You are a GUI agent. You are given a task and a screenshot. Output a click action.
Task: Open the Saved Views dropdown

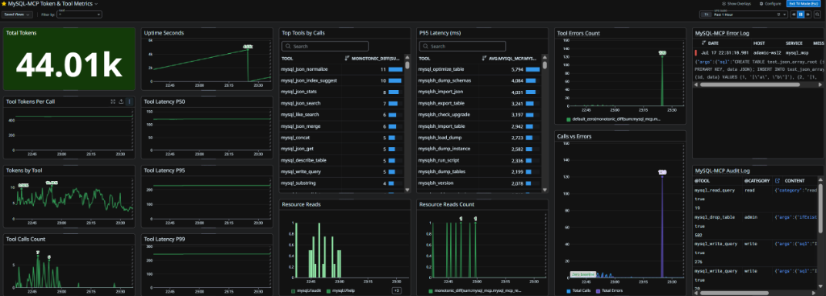[18, 14]
